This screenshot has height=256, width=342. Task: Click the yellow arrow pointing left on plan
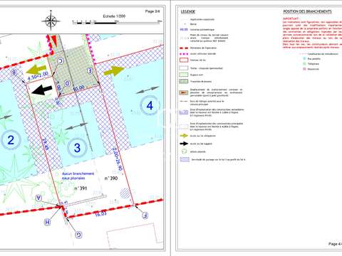[36, 70]
